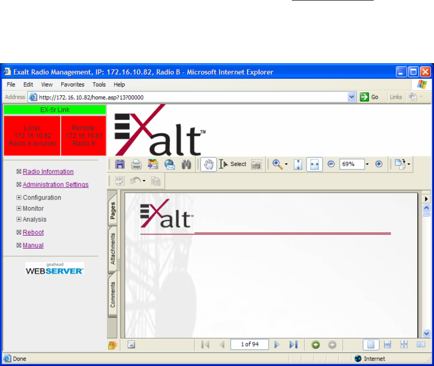434x366 pixels.
Task: Go to previous page
Action: 222,345
